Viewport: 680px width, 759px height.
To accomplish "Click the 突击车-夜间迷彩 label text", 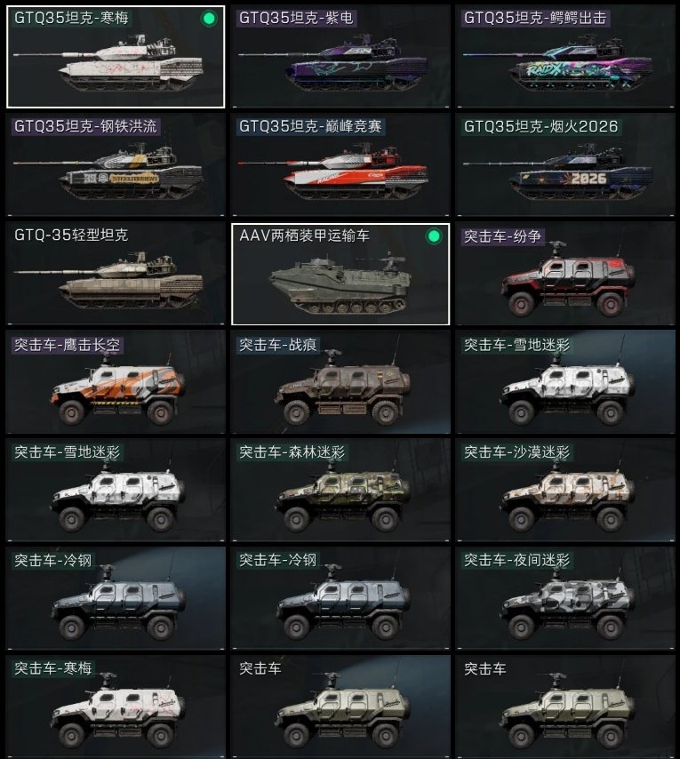I will click(517, 561).
